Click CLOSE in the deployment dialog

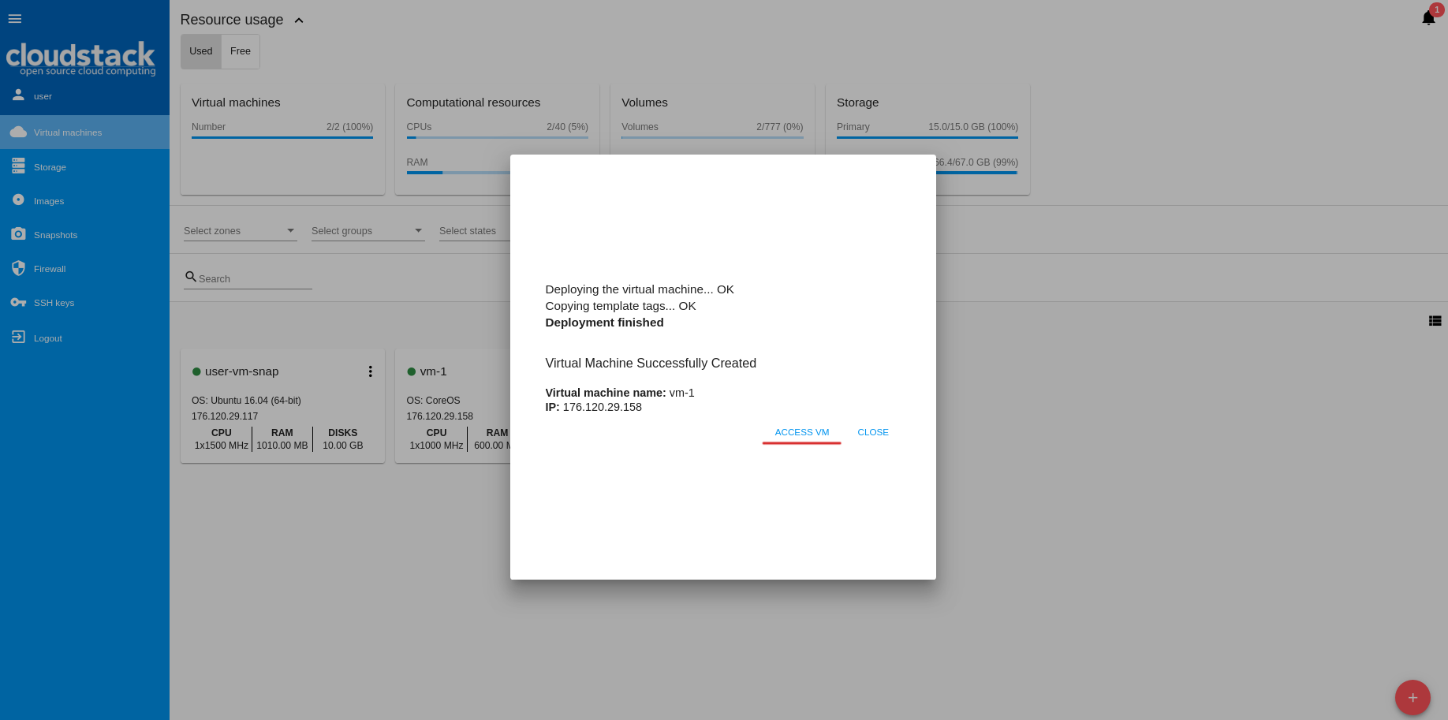pyautogui.click(x=872, y=432)
